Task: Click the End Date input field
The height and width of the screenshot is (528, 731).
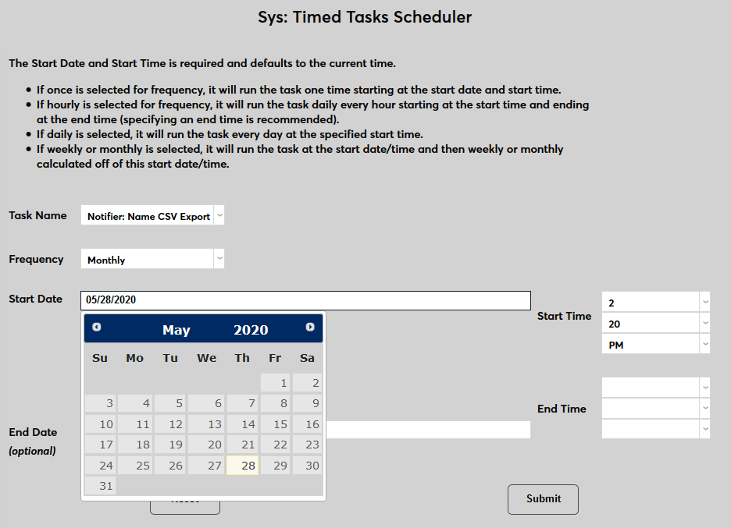Action: (428, 430)
